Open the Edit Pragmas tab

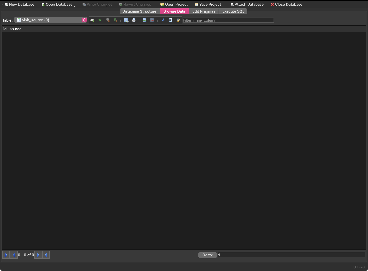[204, 11]
